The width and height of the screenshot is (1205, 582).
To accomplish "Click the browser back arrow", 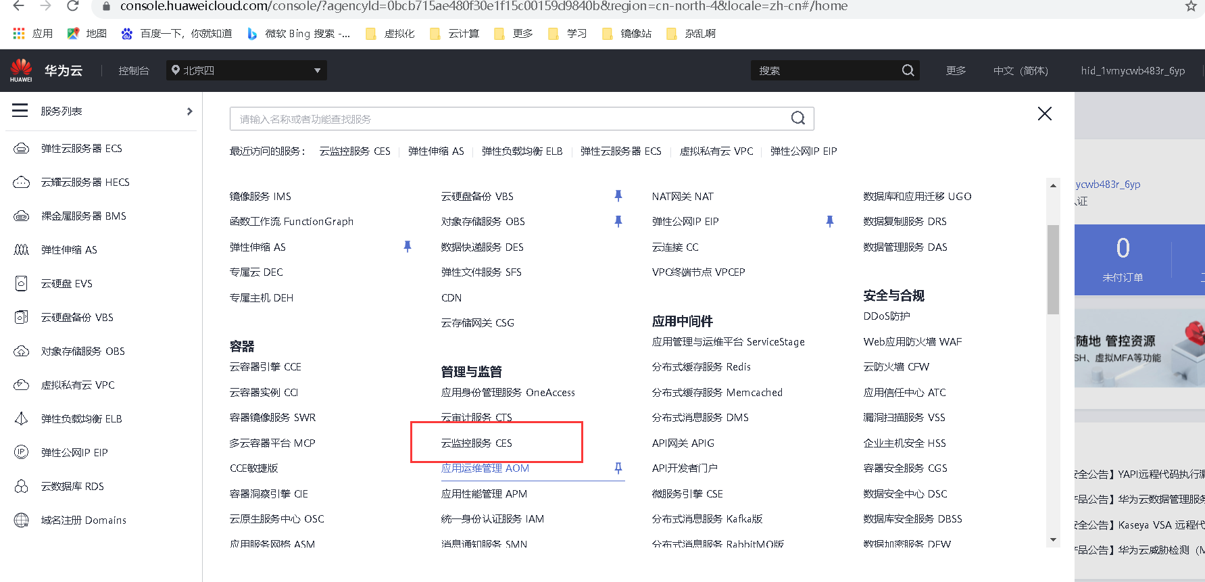I will [x=19, y=6].
